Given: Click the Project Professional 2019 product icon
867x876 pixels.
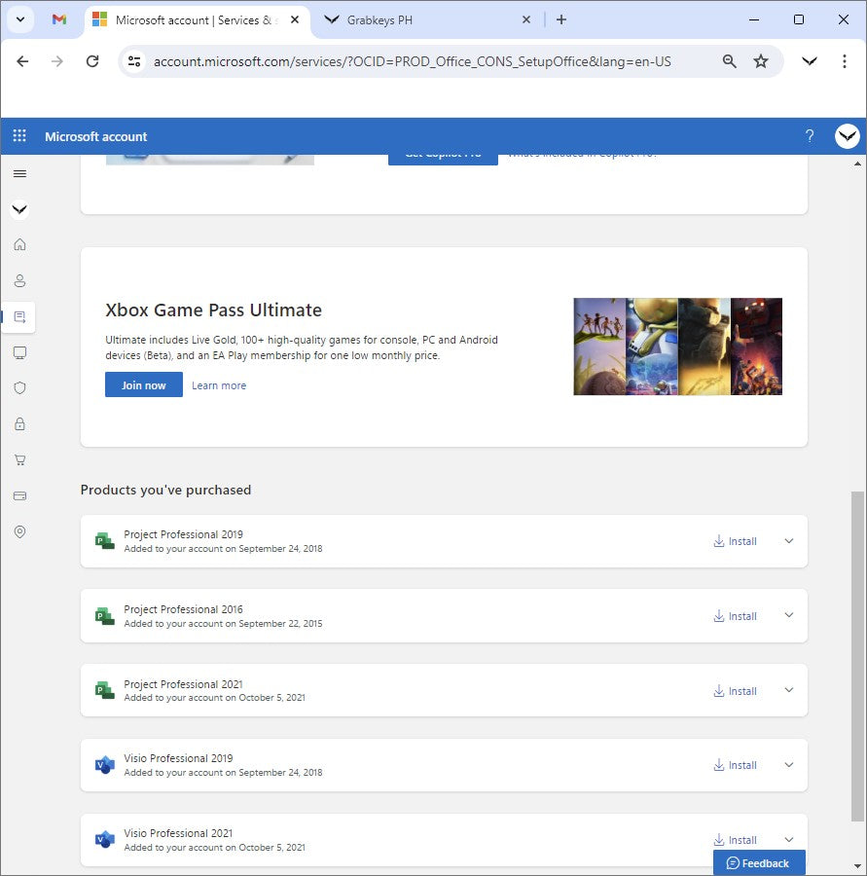Looking at the screenshot, I should click(x=104, y=541).
